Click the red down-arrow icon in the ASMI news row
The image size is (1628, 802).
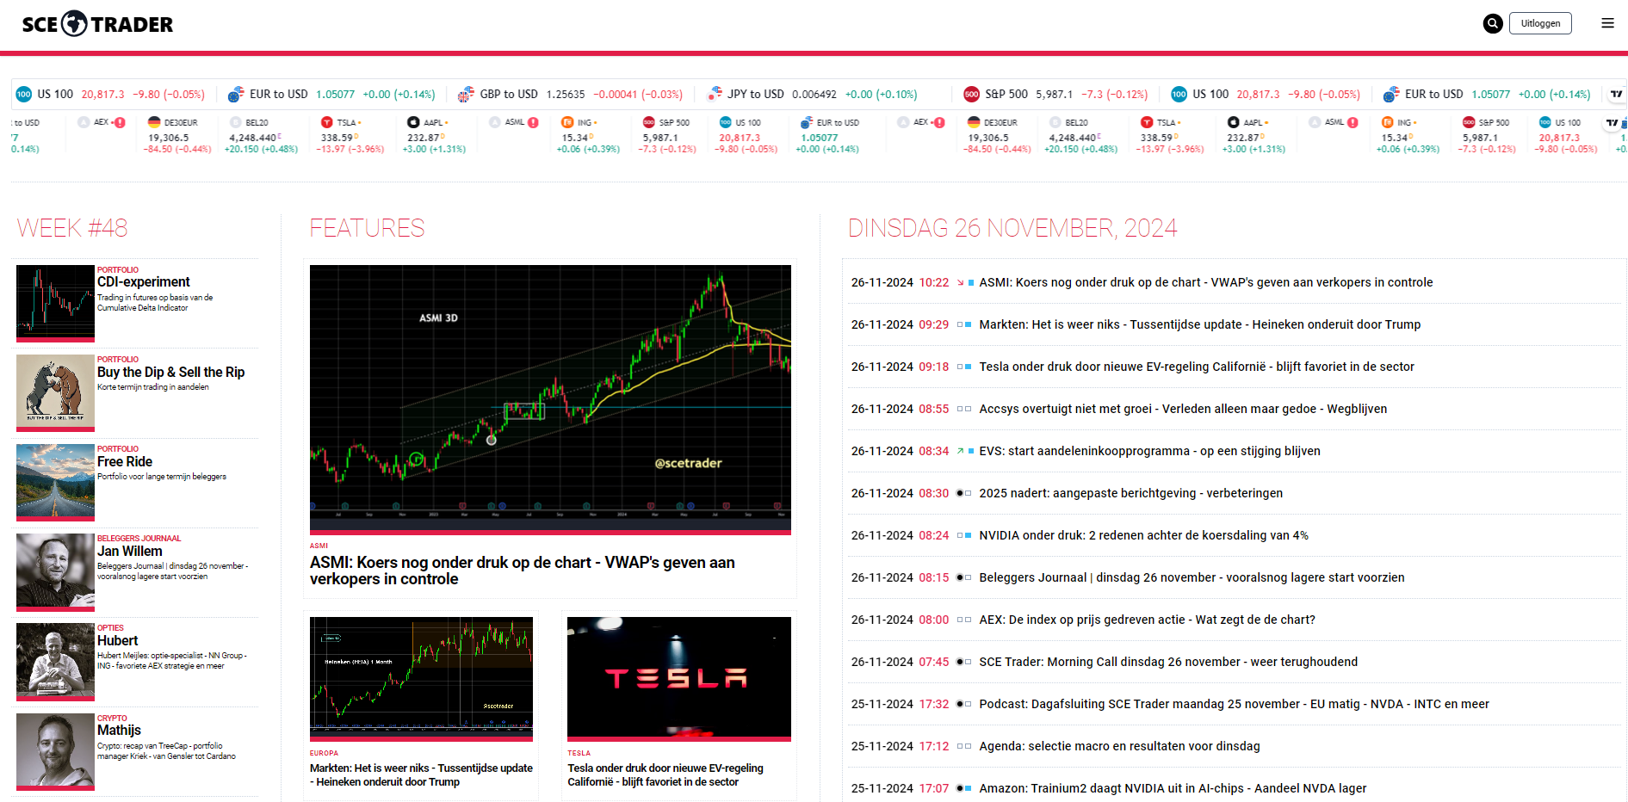[x=960, y=282]
